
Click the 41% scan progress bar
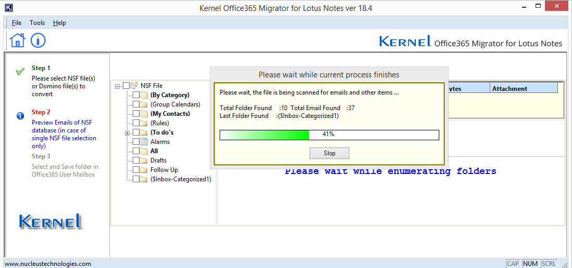(x=329, y=135)
